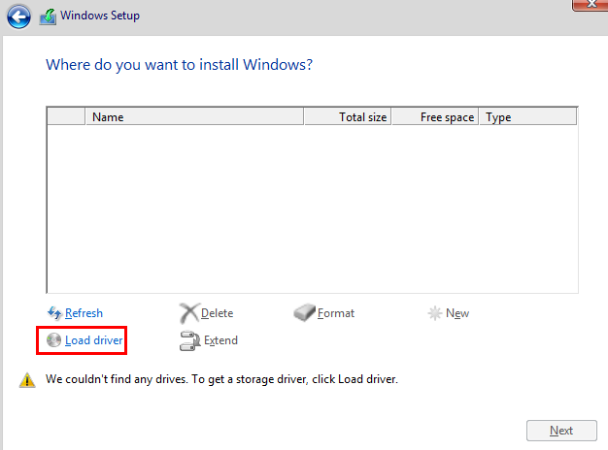Click the Refresh link
608x450 pixels.
[84, 313]
